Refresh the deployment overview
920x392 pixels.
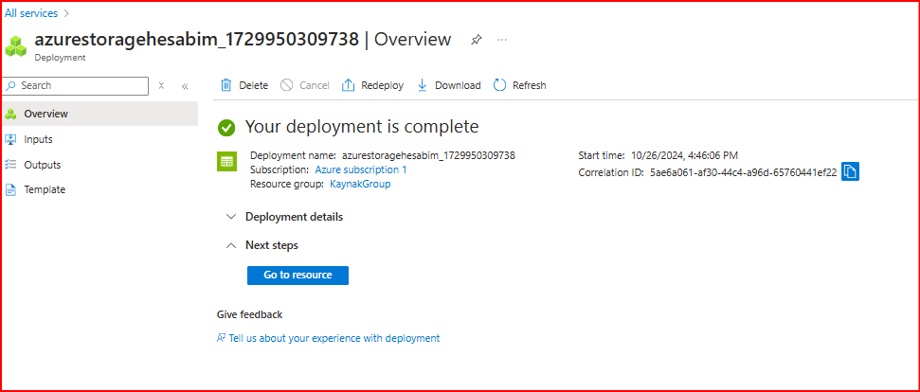click(x=519, y=85)
